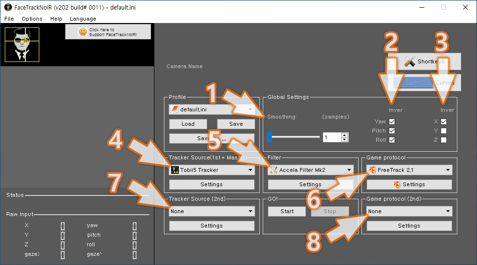
Task: Open the Help menu
Action: point(56,19)
